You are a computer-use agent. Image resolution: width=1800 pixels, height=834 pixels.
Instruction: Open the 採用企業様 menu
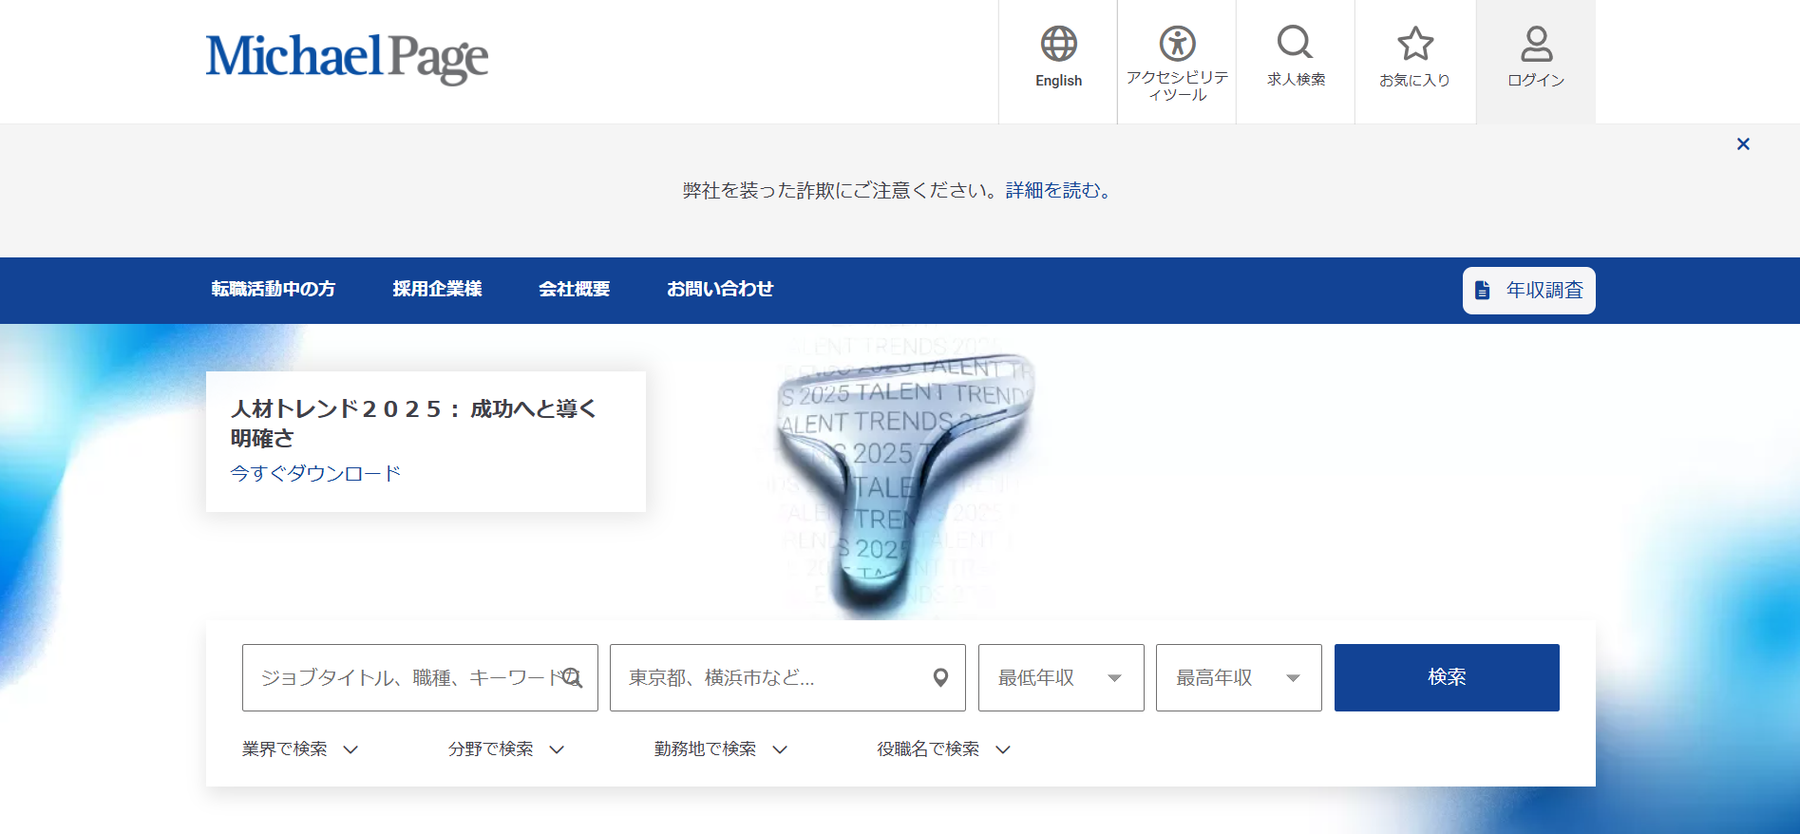[437, 290]
